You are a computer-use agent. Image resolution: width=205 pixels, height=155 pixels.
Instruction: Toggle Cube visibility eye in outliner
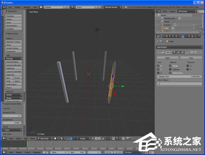[x=194, y=28]
